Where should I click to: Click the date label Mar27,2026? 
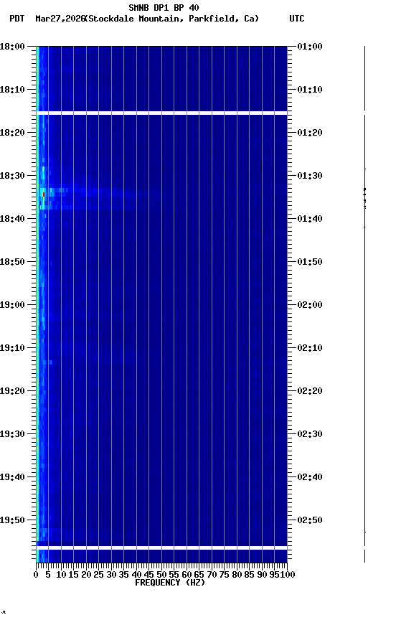(60, 19)
